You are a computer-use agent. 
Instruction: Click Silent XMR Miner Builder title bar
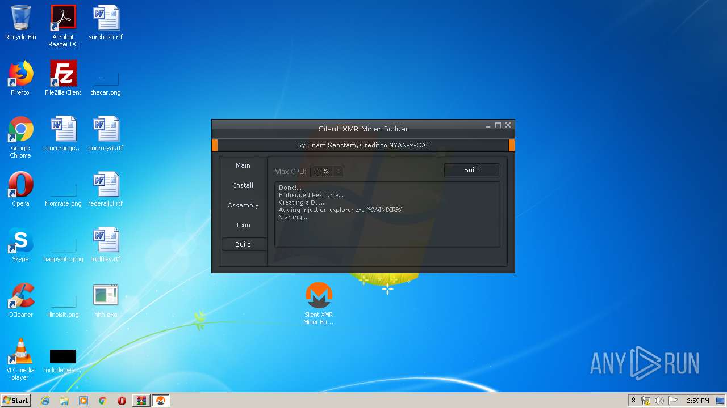[363, 129]
